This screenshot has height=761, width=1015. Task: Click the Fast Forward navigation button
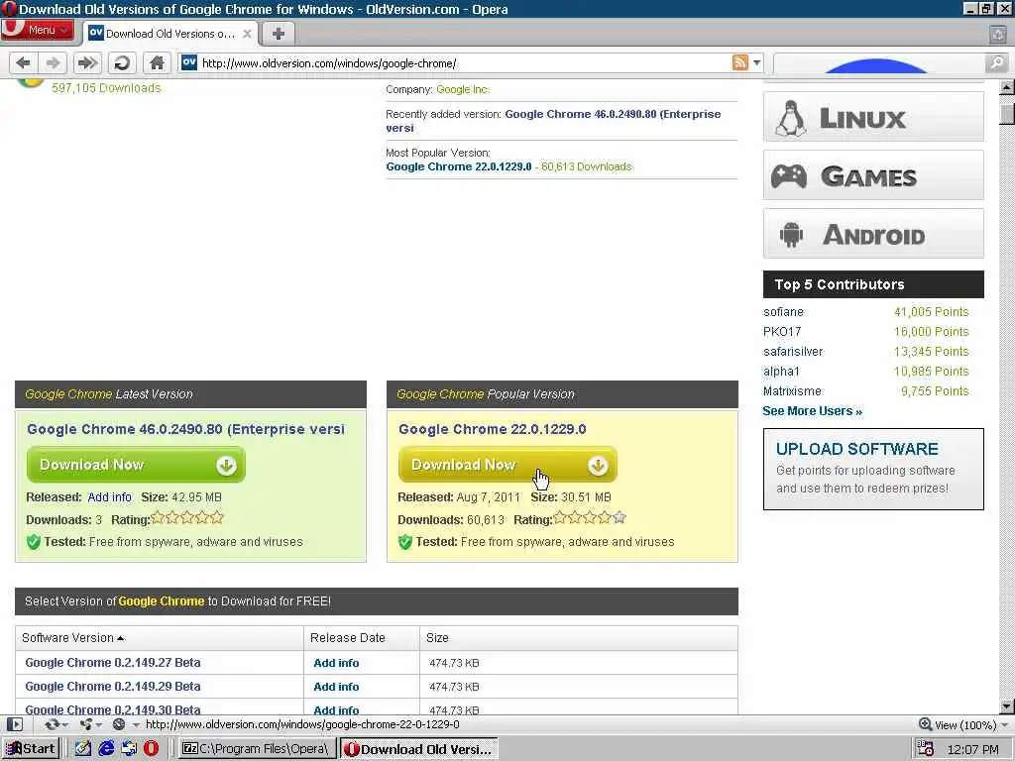[87, 62]
